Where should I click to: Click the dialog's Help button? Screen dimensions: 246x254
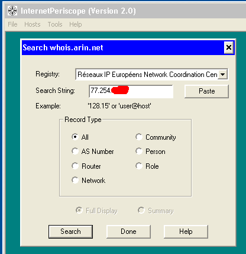click(x=186, y=232)
